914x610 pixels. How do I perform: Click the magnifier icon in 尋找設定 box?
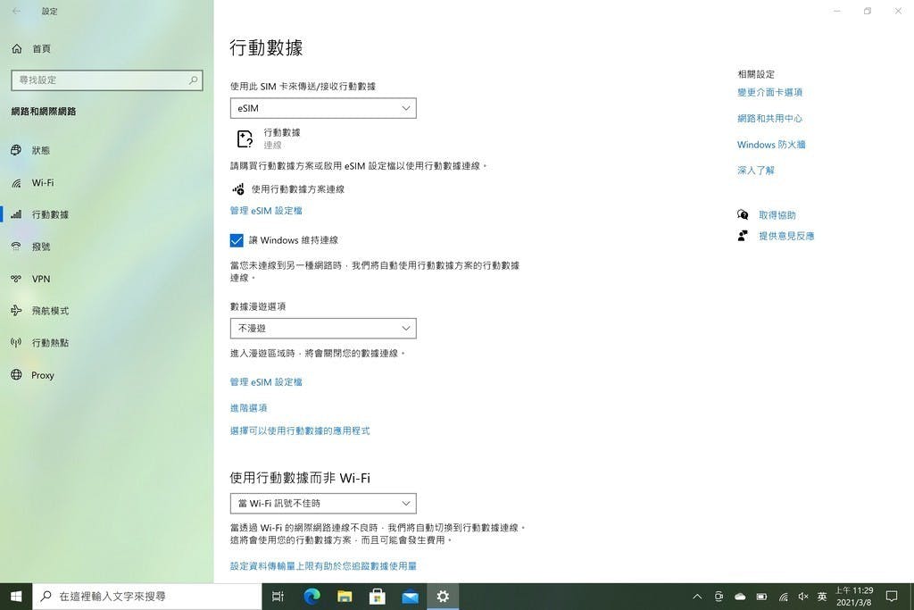193,79
